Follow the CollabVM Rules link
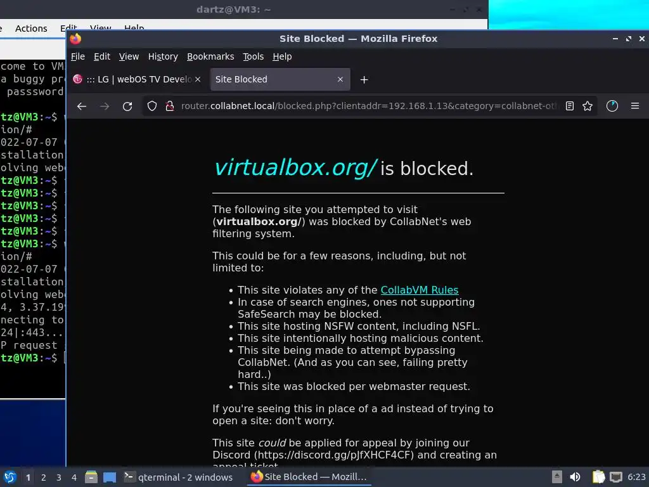 [x=420, y=290]
